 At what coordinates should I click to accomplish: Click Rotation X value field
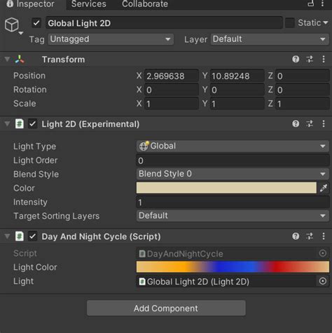coord(171,90)
